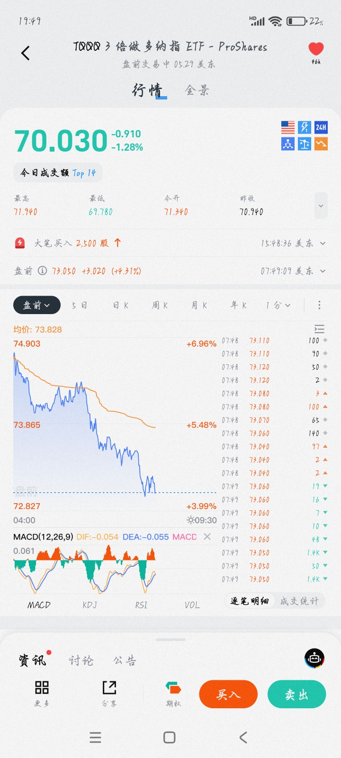
Task: Tap the green 卖出 sell button
Action: tap(297, 695)
